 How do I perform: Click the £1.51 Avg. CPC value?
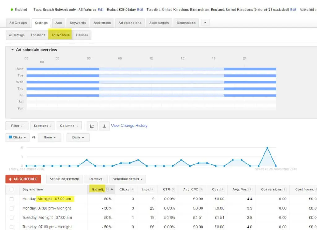tap(198, 218)
